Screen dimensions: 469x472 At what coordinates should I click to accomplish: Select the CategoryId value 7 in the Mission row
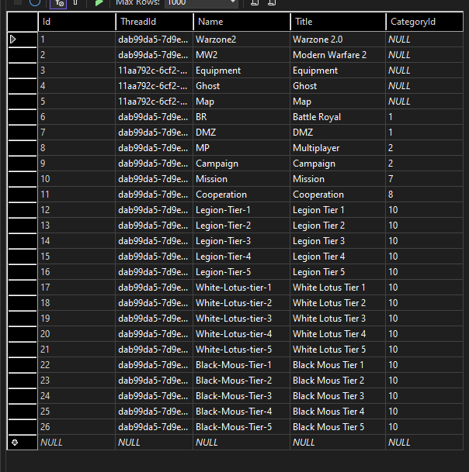pos(425,179)
